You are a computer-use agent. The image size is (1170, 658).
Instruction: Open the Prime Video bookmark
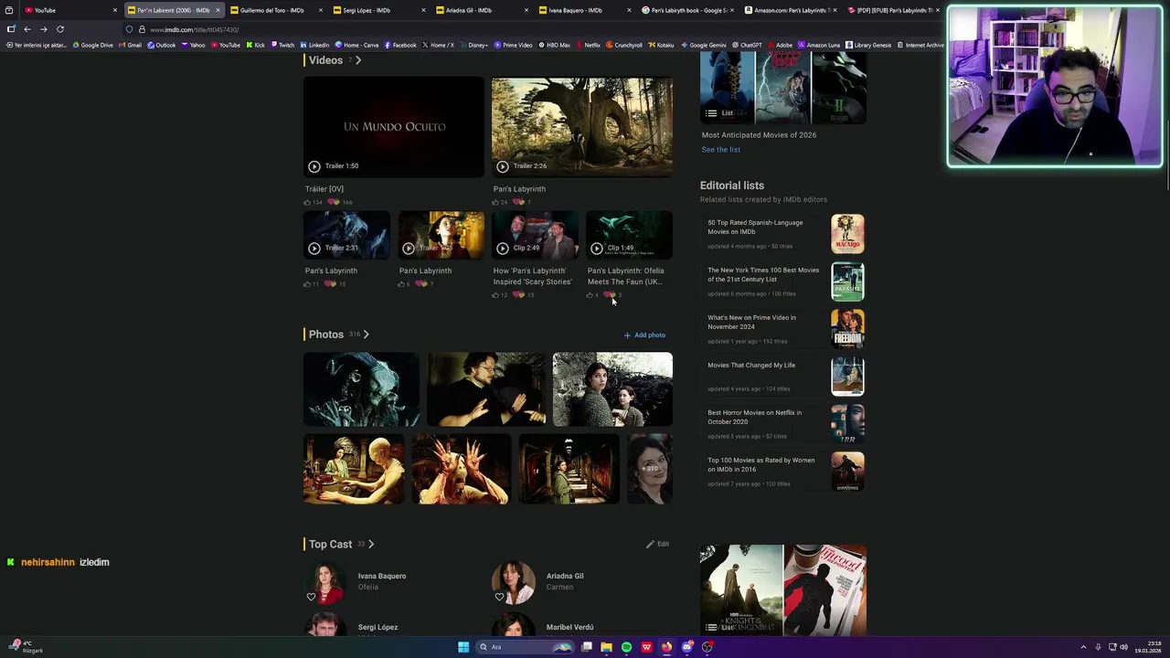coord(513,45)
